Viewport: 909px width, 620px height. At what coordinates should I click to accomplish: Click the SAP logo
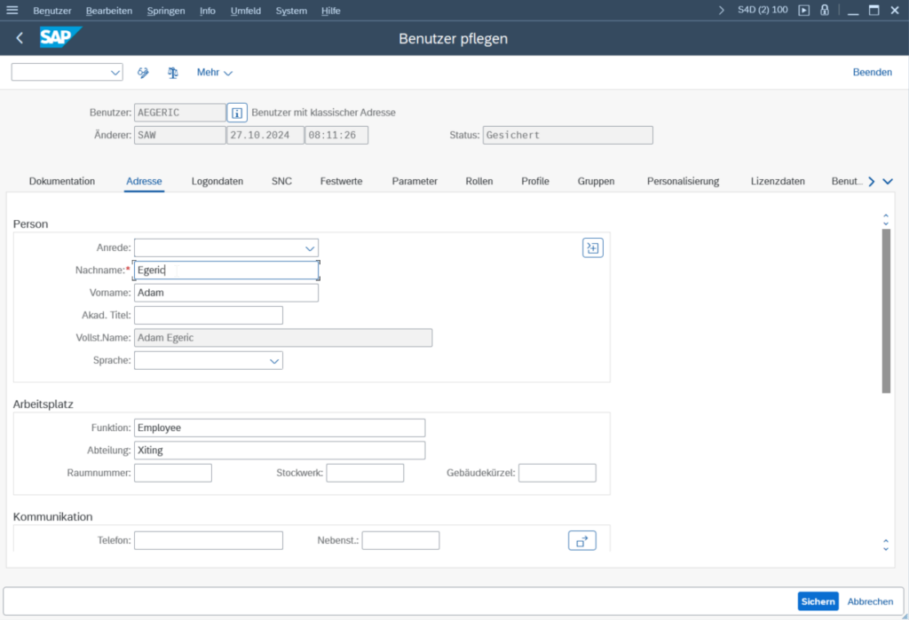point(60,37)
